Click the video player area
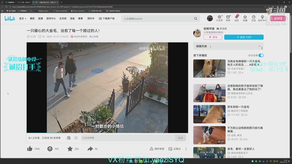The height and width of the screenshot is (164, 292). pyautogui.click(x=107, y=87)
